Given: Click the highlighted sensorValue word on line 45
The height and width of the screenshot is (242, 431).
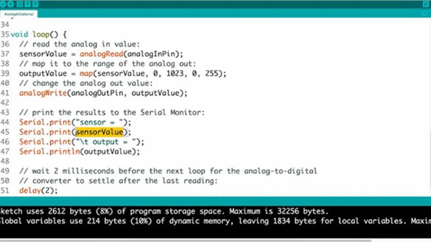Looking at the screenshot, I should pyautogui.click(x=99, y=132).
